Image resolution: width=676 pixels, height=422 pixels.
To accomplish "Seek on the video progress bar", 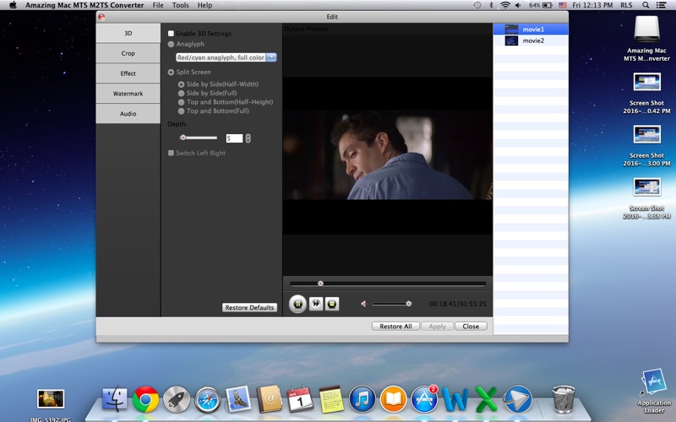I will 388,284.
